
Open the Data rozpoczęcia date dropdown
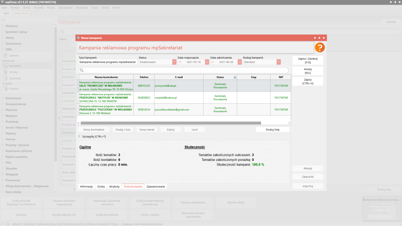[x=207, y=62]
